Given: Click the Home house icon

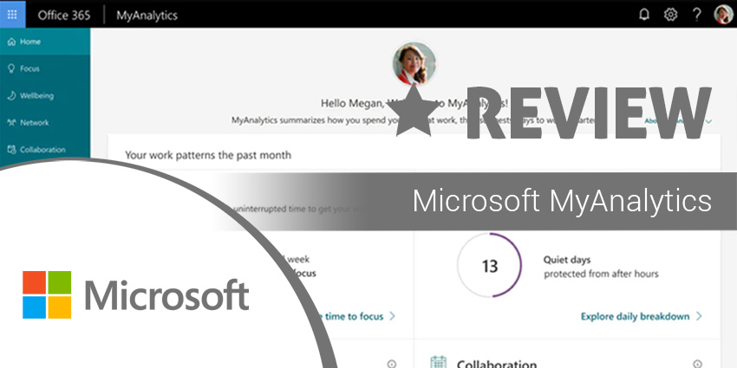Looking at the screenshot, I should 12,42.
